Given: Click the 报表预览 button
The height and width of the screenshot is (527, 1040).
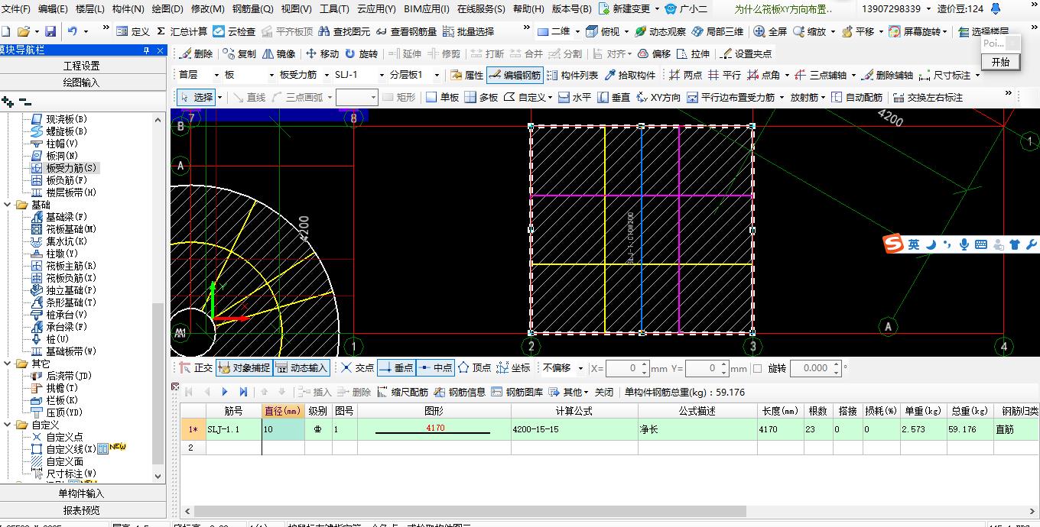Looking at the screenshot, I should pos(82,510).
